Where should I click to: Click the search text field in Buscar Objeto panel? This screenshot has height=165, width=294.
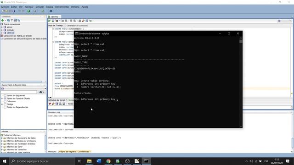19,92
